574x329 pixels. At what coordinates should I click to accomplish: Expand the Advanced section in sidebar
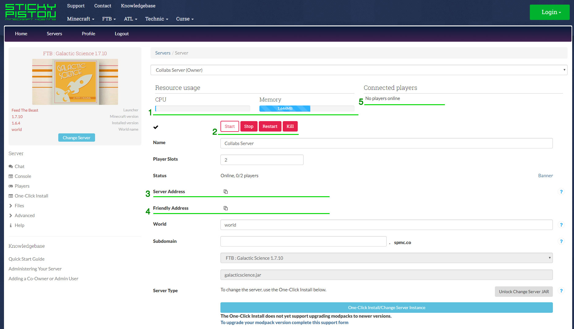click(x=22, y=216)
